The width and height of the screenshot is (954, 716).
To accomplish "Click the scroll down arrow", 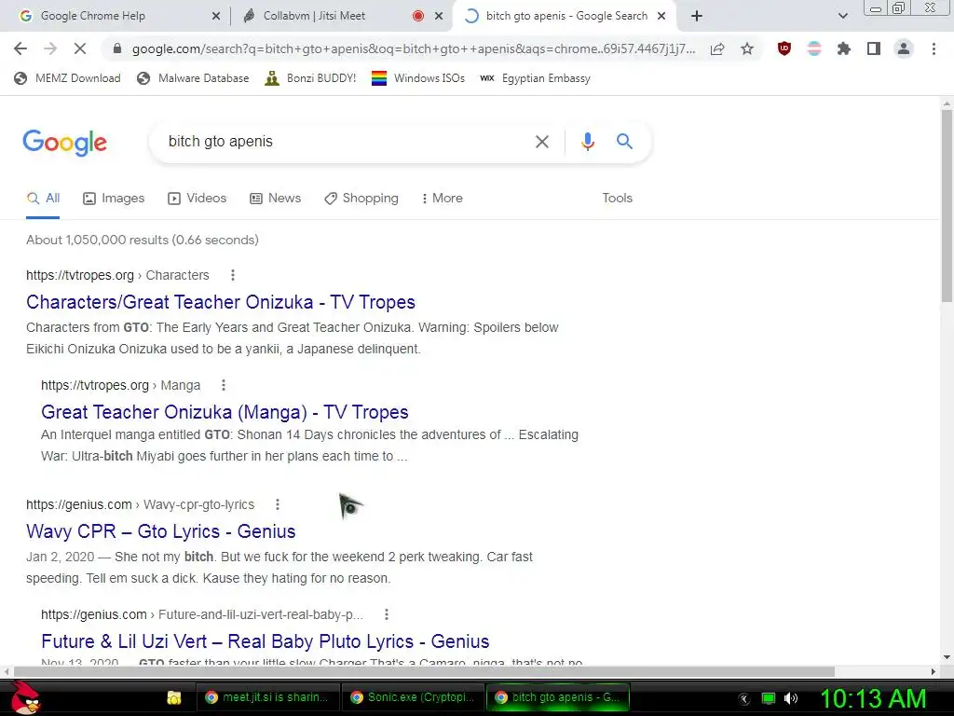I will [947, 657].
